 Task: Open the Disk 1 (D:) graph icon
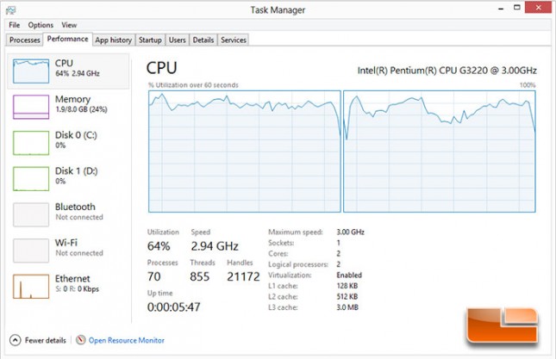tap(31, 179)
